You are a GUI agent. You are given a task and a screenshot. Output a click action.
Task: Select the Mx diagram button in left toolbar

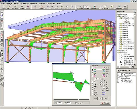tap(2, 51)
